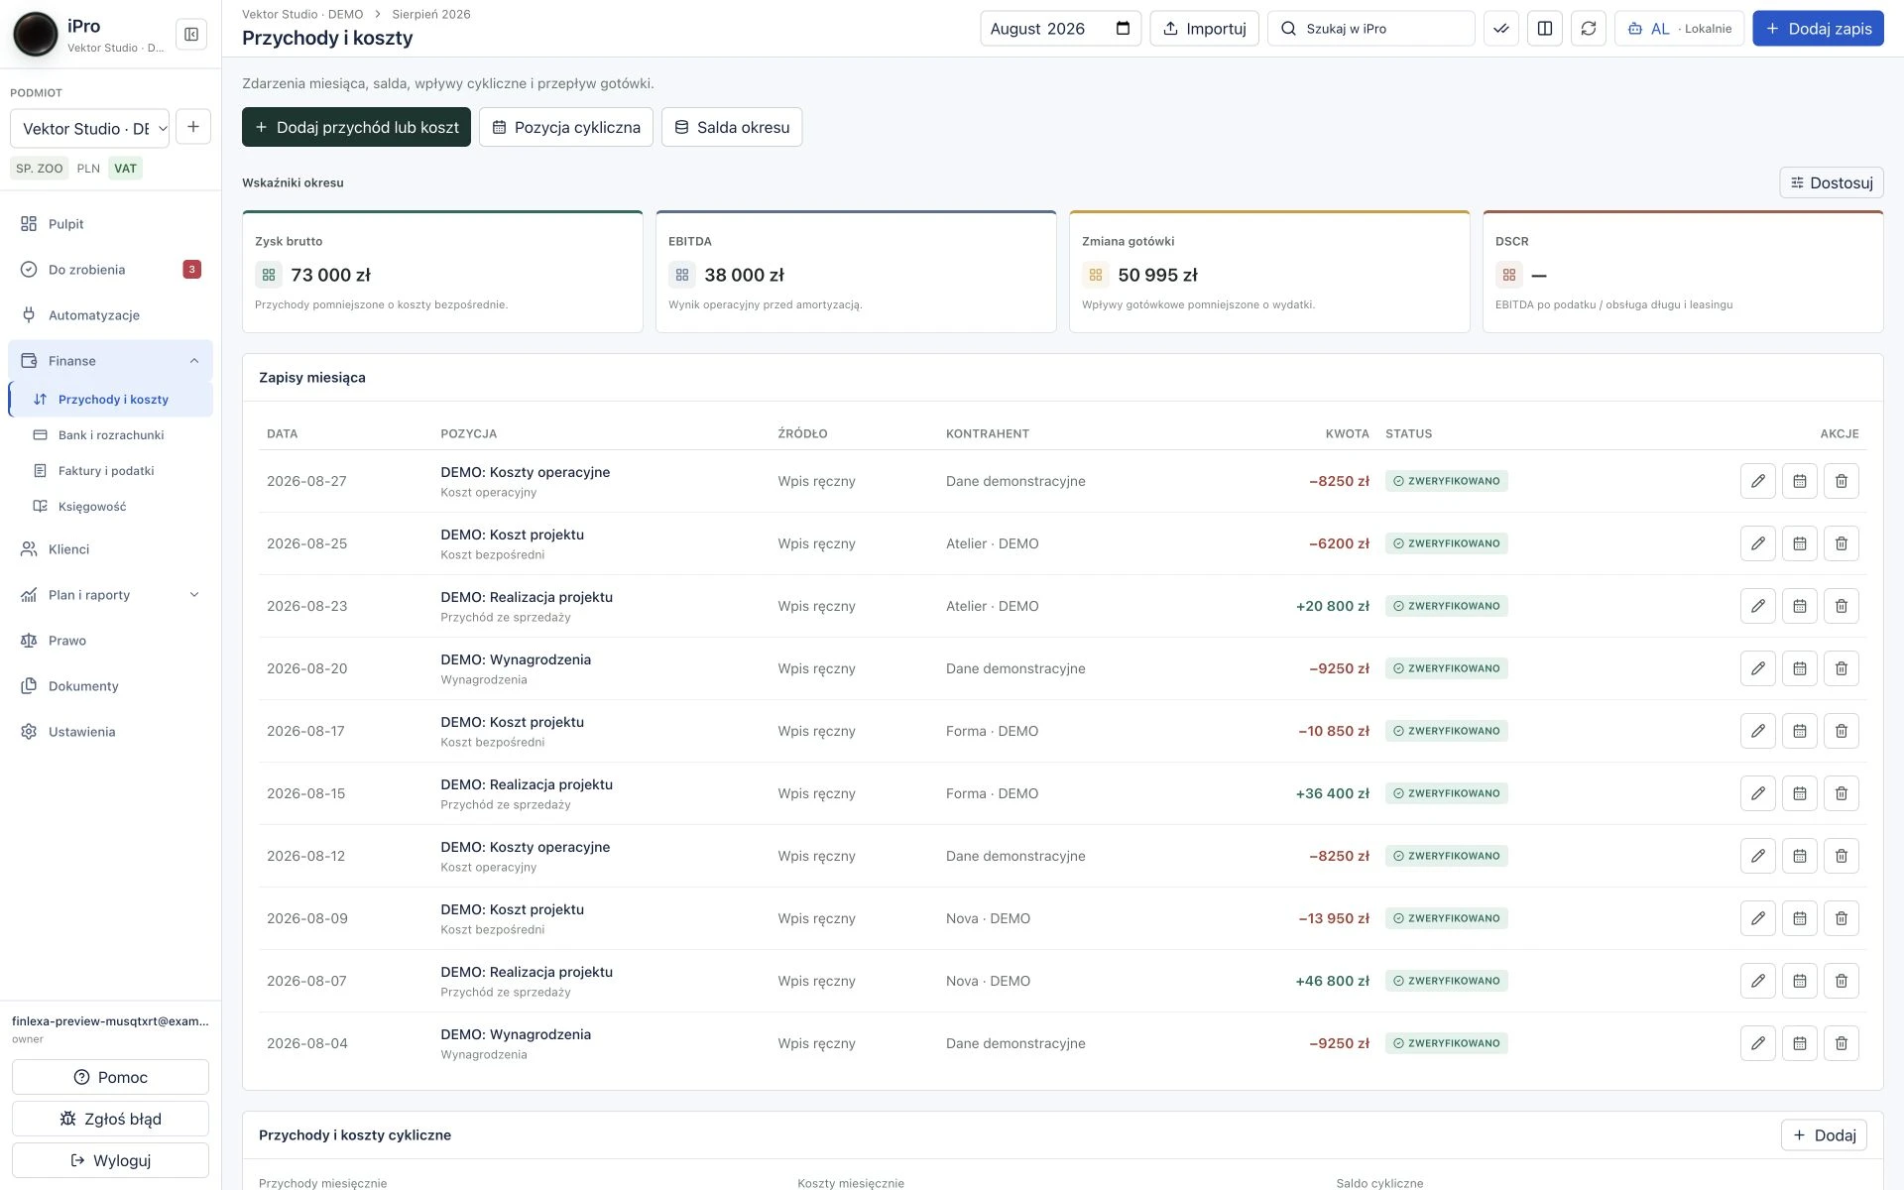Viewport: 1904px width, 1190px height.
Task: Open calendar icon for 2026-08-23 Realizacja projektu
Action: pyautogui.click(x=1800, y=606)
